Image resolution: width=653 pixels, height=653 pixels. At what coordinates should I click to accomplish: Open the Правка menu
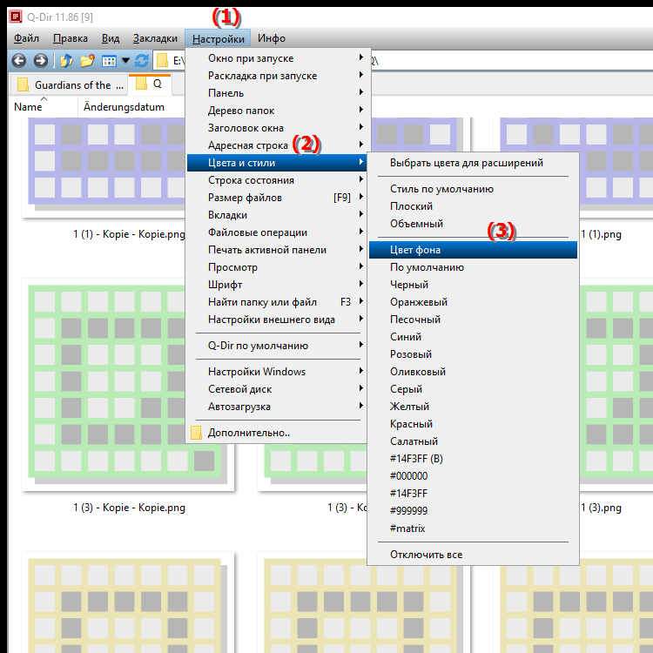coord(71,38)
